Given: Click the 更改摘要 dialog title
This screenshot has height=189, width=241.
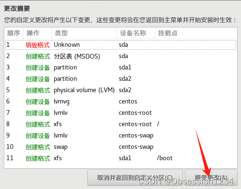Looking at the screenshot, I should click(x=17, y=9).
